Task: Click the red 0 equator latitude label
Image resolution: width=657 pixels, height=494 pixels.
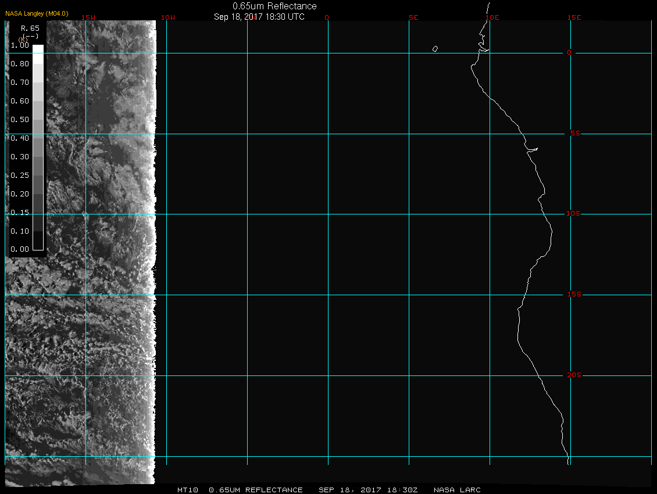Action: click(x=569, y=53)
